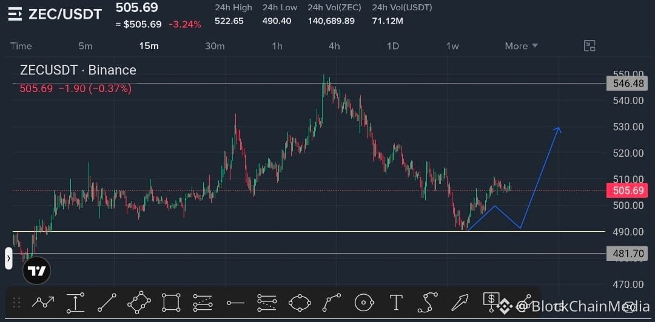Select the 5m timeframe
The height and width of the screenshot is (322, 655).
coord(86,46)
